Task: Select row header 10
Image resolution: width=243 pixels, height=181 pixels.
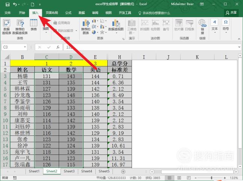Action: 5,121
